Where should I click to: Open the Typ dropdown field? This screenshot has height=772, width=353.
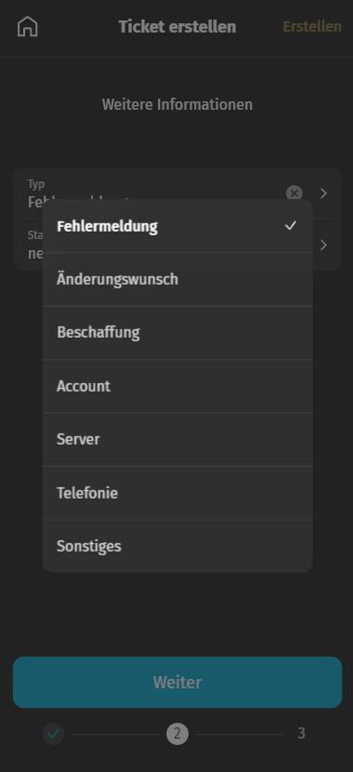[x=177, y=193]
